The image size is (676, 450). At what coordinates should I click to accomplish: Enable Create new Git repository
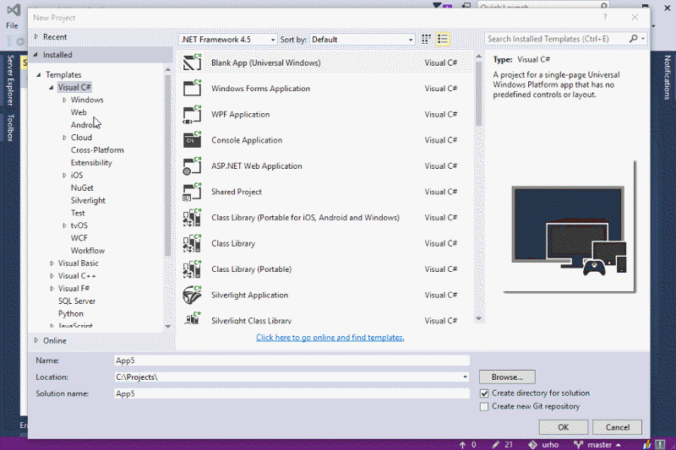(484, 406)
